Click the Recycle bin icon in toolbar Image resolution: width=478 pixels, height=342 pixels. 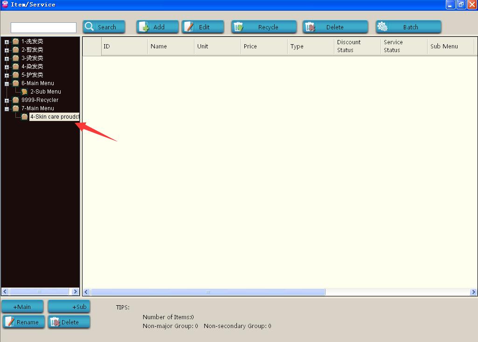point(238,27)
